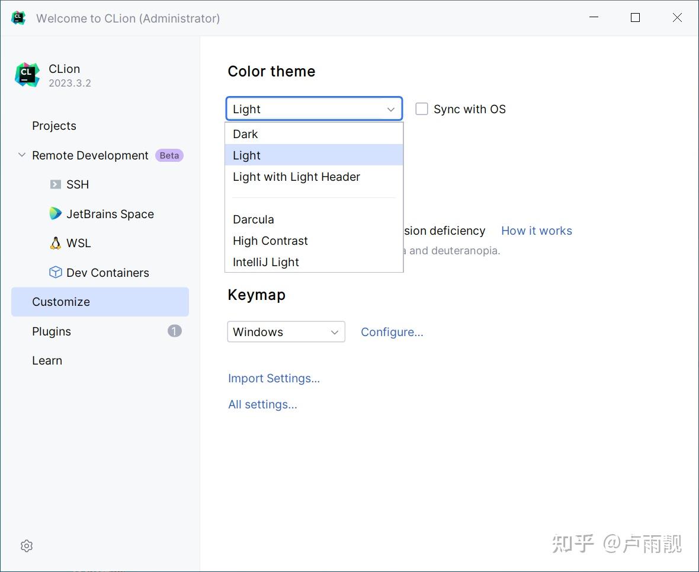699x572 pixels.
Task: Enable Sync with OS checkbox
Action: pyautogui.click(x=422, y=109)
